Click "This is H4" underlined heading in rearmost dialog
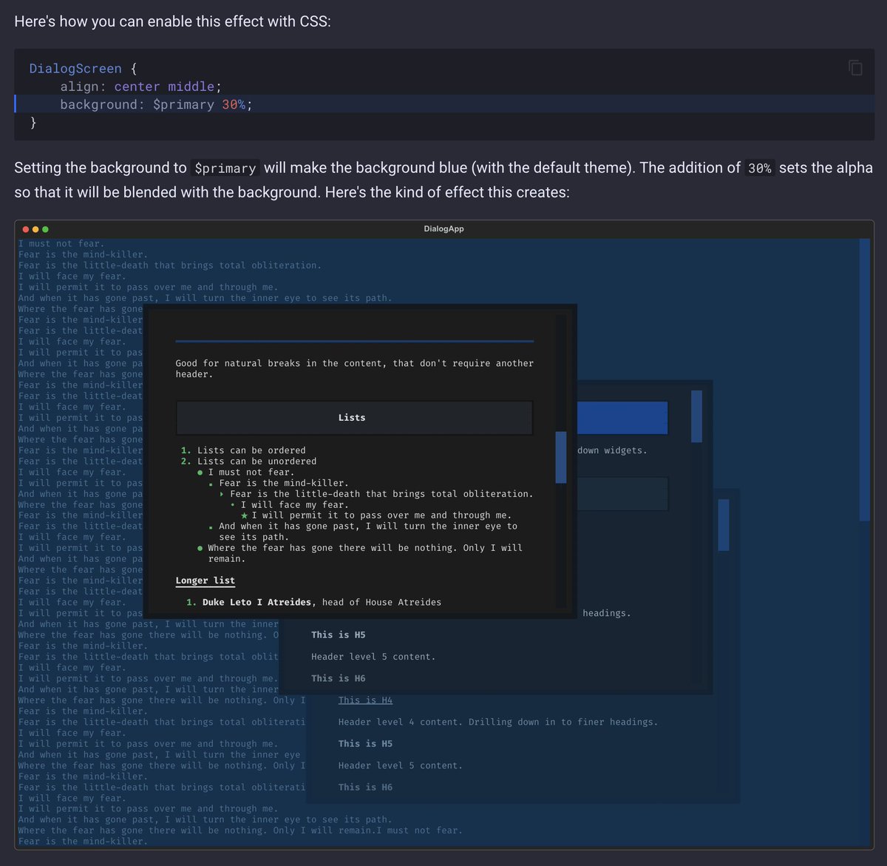Image resolution: width=887 pixels, height=866 pixels. (x=365, y=700)
